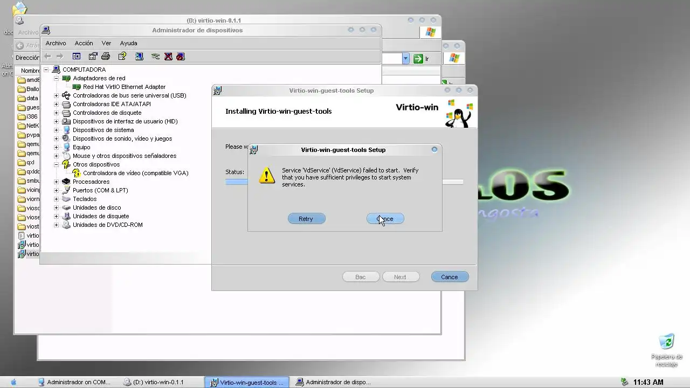Click the taskbar clock showing 11:43 AM
Image resolution: width=690 pixels, height=388 pixels.
648,382
